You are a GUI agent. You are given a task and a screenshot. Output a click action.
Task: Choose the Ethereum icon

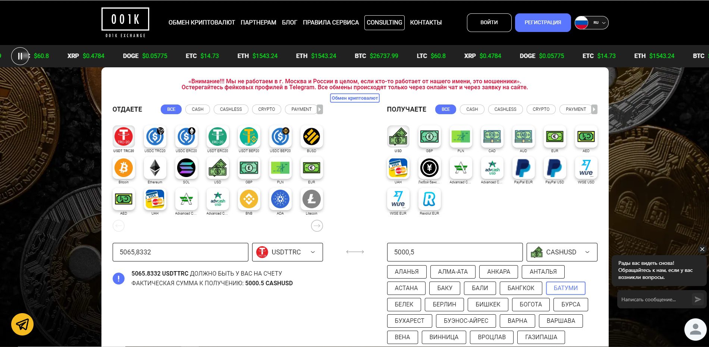[x=155, y=168]
